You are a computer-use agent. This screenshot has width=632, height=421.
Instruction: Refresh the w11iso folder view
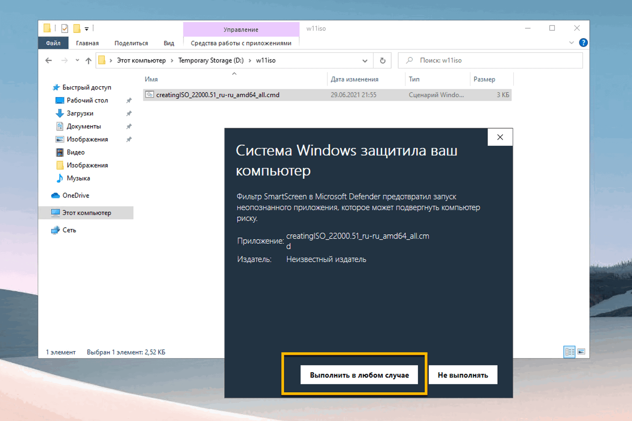[382, 60]
